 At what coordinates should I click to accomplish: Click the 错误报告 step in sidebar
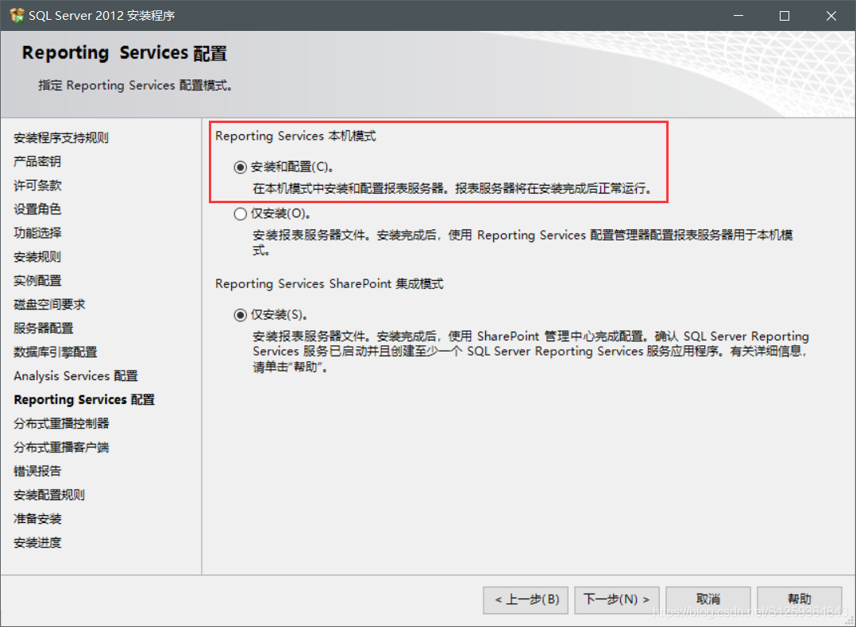pos(37,471)
